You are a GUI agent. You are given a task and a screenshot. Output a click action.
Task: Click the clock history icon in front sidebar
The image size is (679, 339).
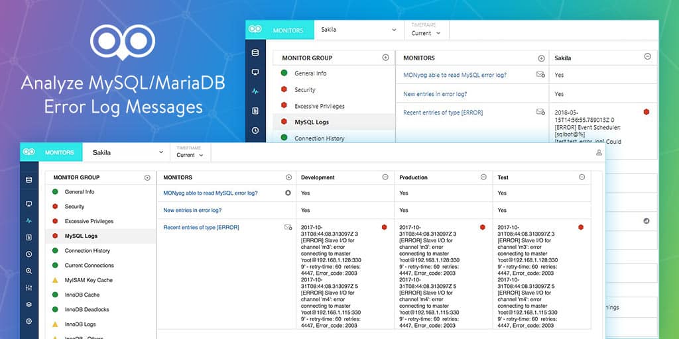(x=29, y=254)
